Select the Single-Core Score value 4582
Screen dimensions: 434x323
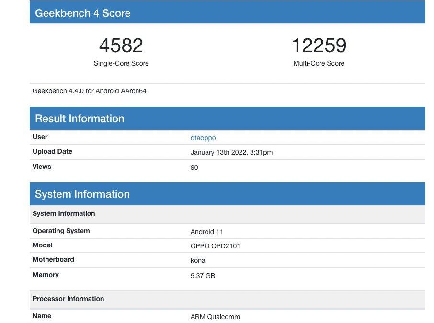click(x=121, y=45)
